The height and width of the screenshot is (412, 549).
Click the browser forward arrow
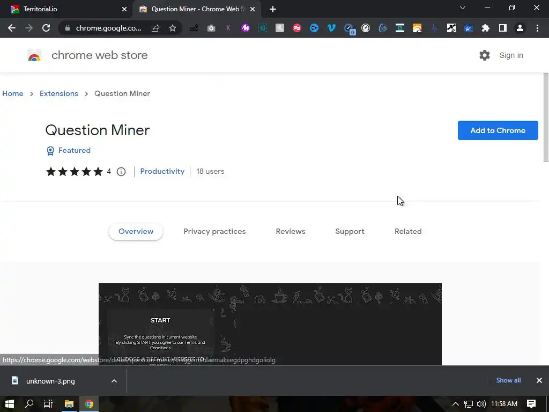point(29,28)
